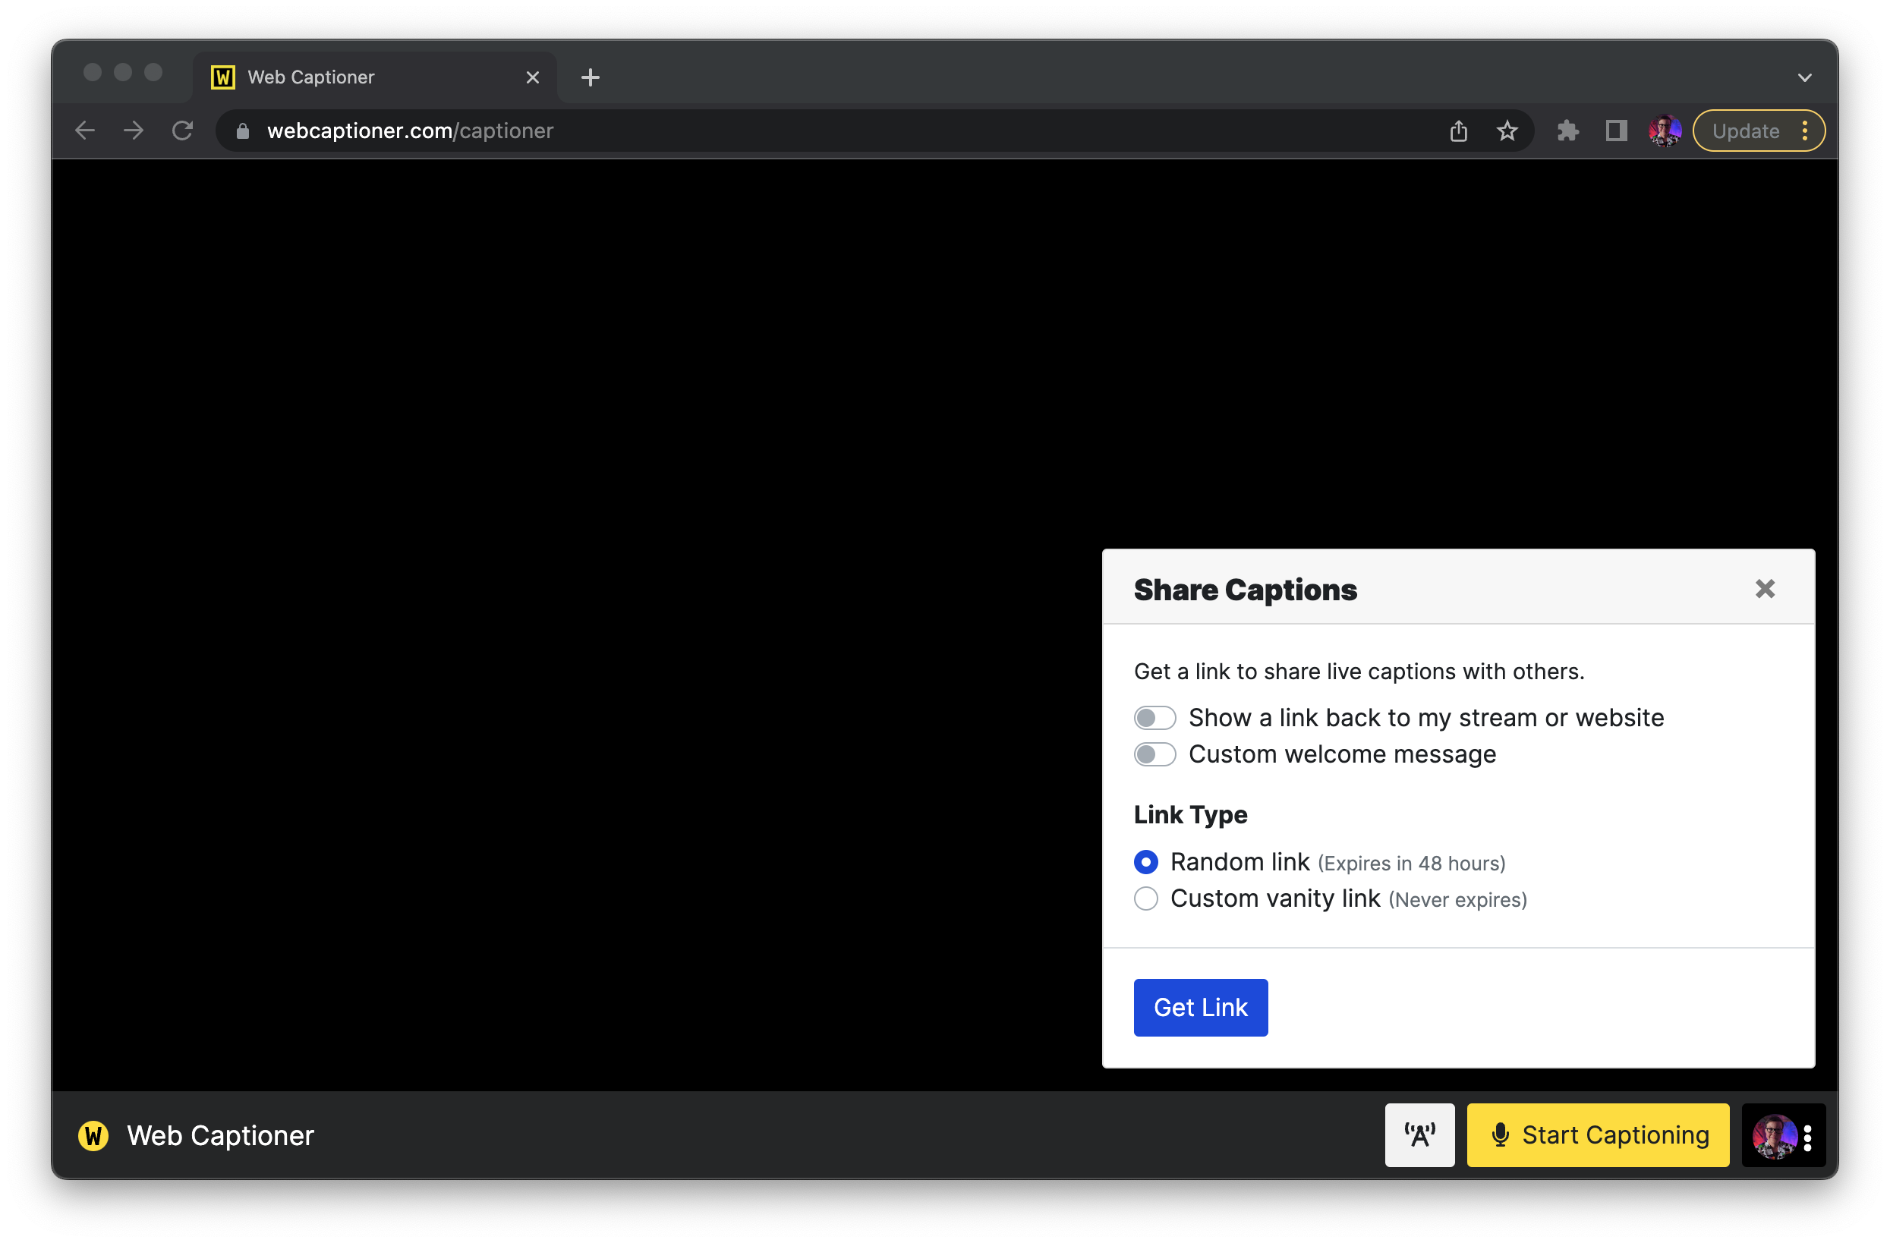
Task: Click Start Captioning button
Action: tap(1598, 1135)
